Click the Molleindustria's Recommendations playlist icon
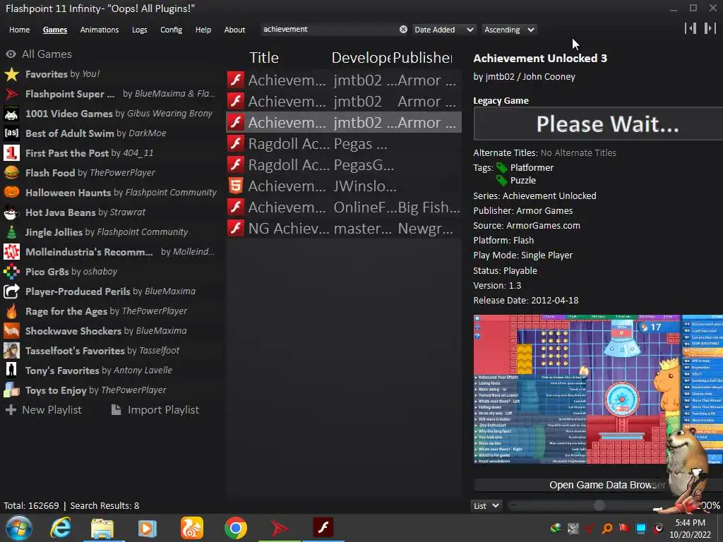Image resolution: width=723 pixels, height=542 pixels. (x=11, y=252)
